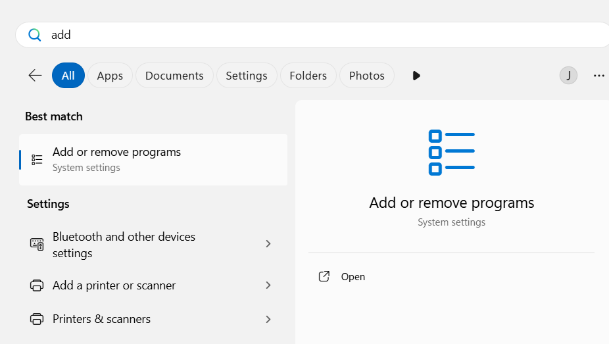Go back with the left arrow icon
This screenshot has width=609, height=344.
pos(35,76)
